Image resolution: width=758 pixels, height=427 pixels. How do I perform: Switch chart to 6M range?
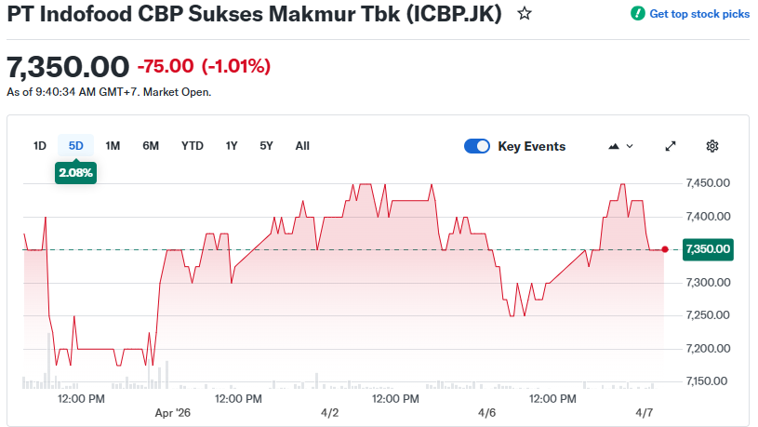[x=151, y=146]
